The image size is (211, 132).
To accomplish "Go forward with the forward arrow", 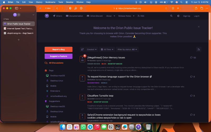I will click(62, 8).
